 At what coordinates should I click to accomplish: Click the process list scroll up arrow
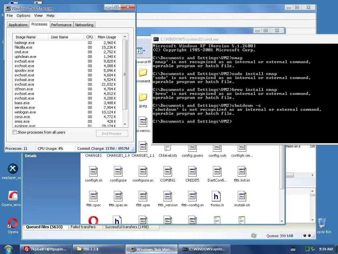pos(125,37)
